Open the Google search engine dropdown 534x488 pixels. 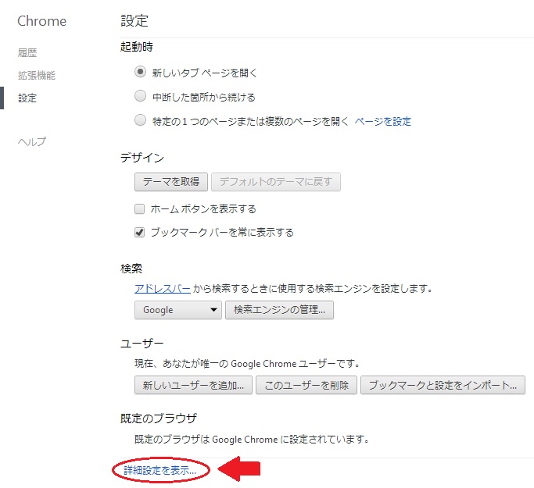click(178, 310)
